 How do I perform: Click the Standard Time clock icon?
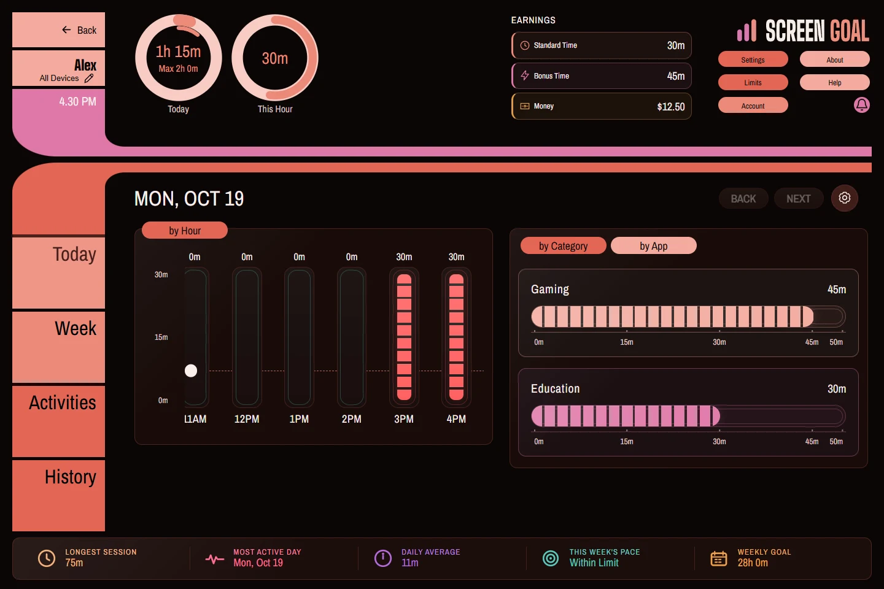pyautogui.click(x=525, y=45)
